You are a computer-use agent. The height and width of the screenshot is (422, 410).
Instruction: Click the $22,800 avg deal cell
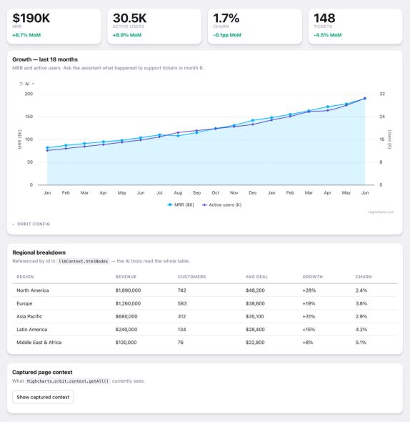coord(255,343)
